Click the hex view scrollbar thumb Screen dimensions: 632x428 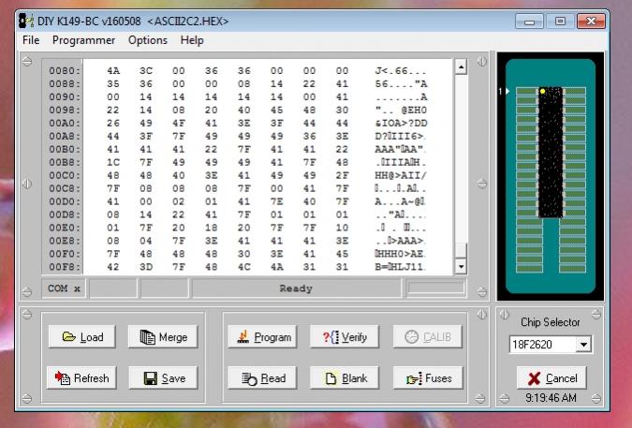(x=461, y=250)
